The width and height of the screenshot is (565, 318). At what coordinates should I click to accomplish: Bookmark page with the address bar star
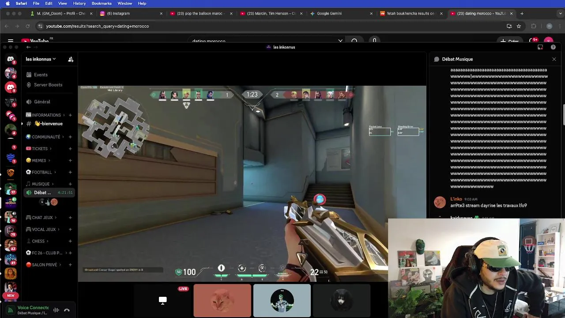[x=519, y=26]
